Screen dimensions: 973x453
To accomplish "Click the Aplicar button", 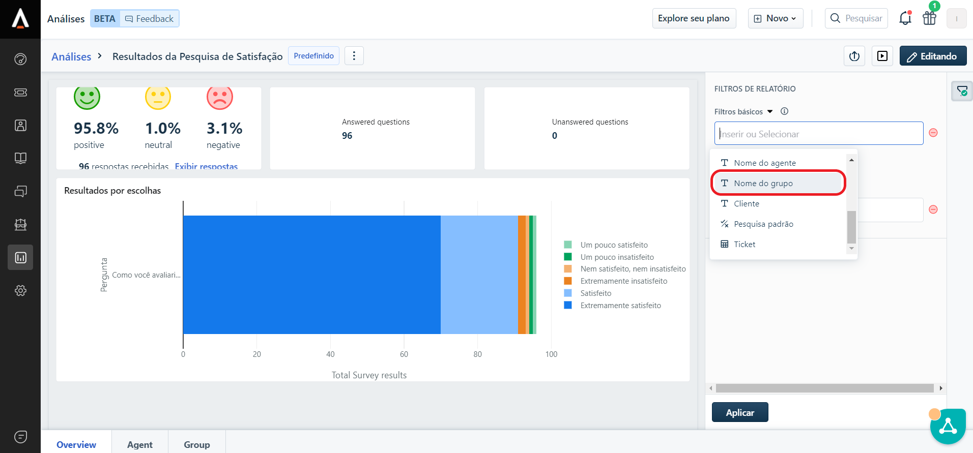I will 739,412.
